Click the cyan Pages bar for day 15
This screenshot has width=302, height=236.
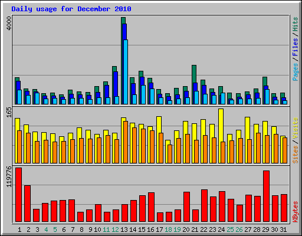pyautogui.click(x=143, y=94)
